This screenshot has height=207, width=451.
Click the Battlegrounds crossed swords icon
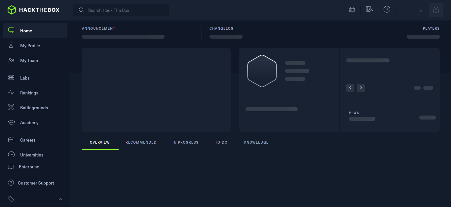tap(11, 108)
